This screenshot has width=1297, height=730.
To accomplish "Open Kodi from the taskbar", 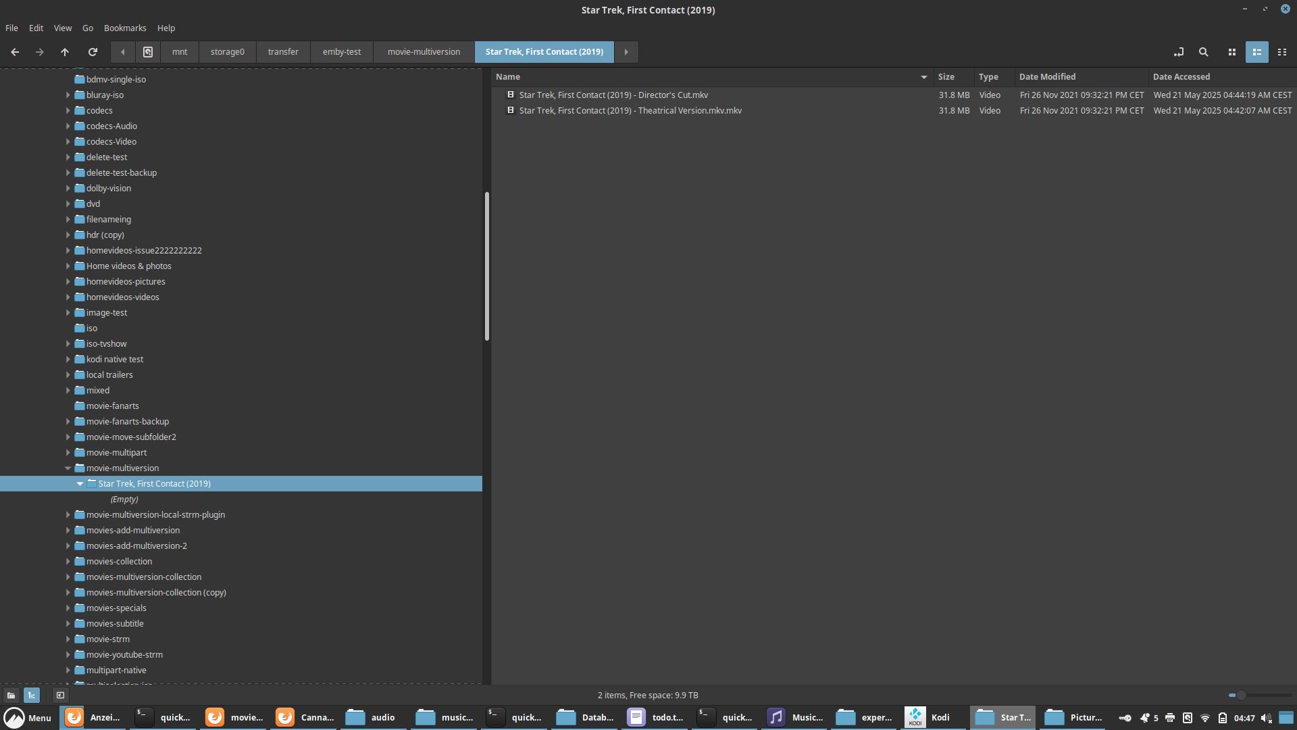I will (x=932, y=717).
